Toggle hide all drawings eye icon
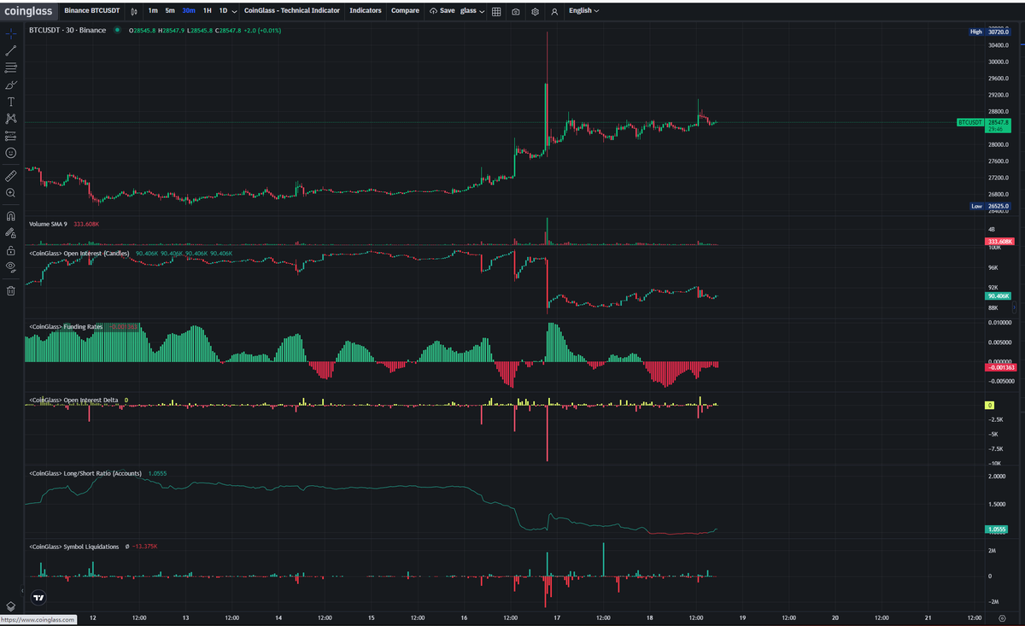 click(10, 266)
